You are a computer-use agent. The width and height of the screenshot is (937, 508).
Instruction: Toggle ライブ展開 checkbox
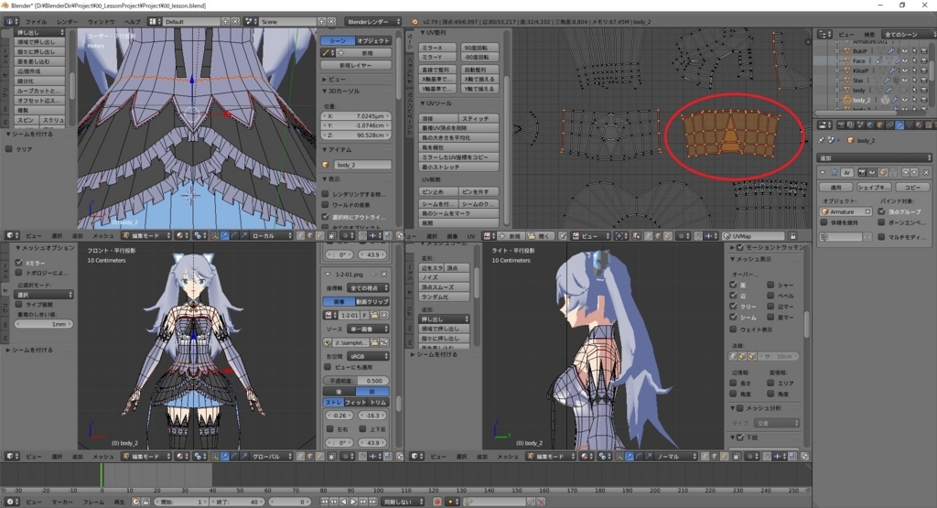coord(18,304)
